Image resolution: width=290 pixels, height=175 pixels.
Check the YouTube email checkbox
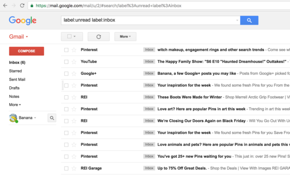(x=66, y=62)
